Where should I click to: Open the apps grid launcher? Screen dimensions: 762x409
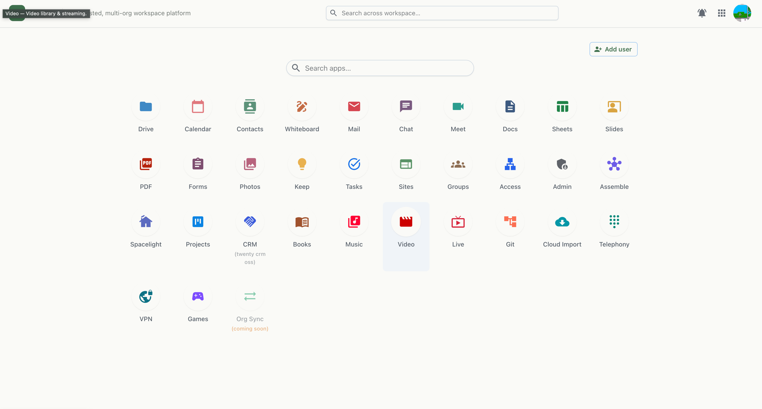(722, 13)
